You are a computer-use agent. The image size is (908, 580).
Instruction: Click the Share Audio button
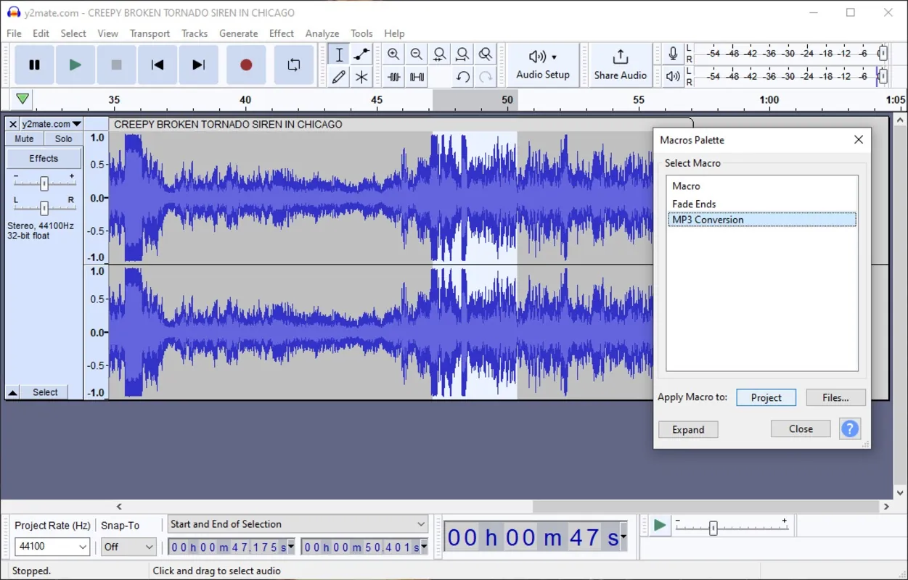pyautogui.click(x=620, y=65)
